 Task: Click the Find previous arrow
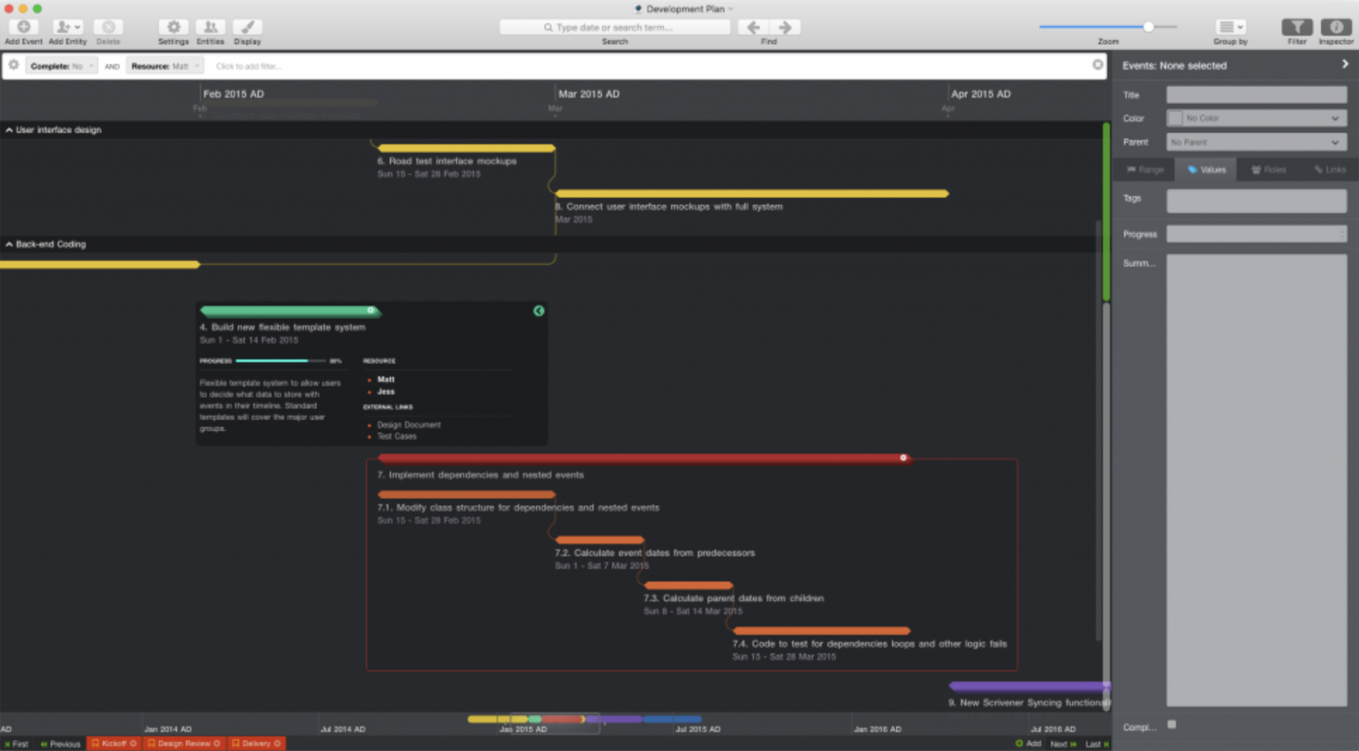[753, 27]
